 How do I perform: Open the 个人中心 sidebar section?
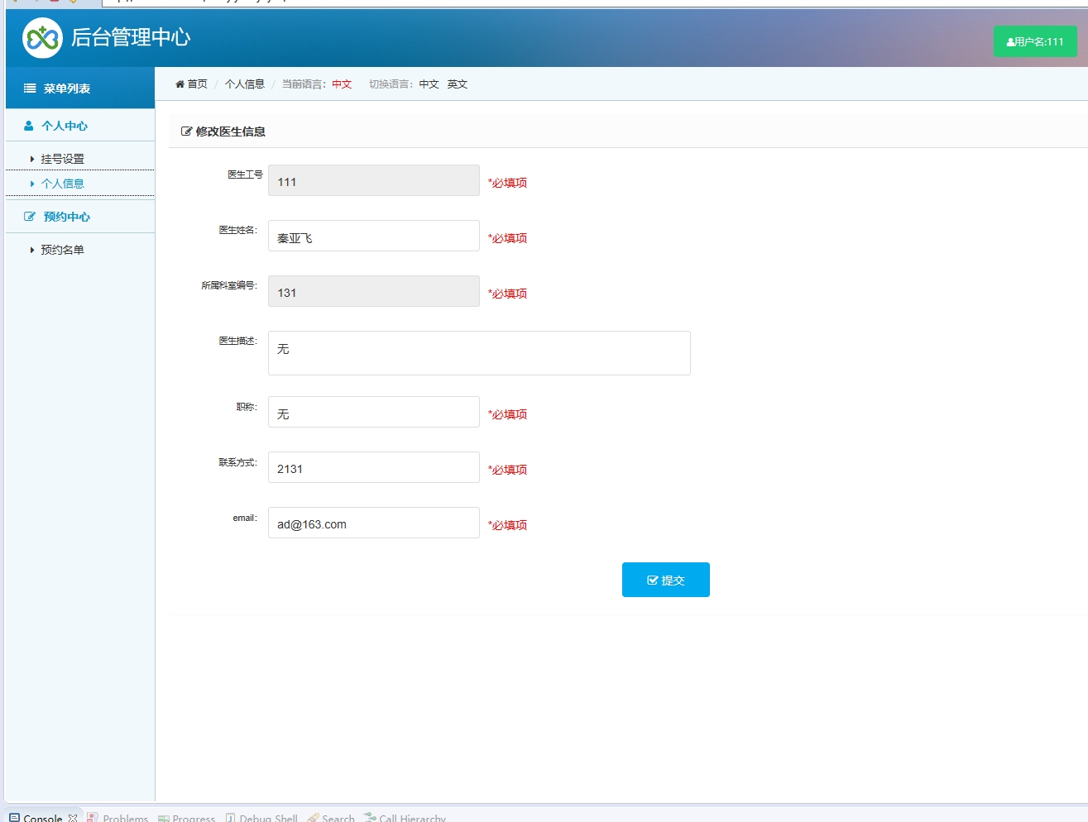[x=80, y=126]
